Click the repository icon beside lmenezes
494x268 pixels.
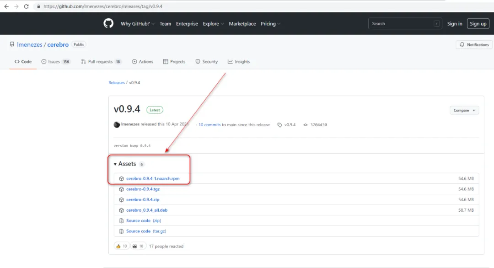(x=12, y=44)
